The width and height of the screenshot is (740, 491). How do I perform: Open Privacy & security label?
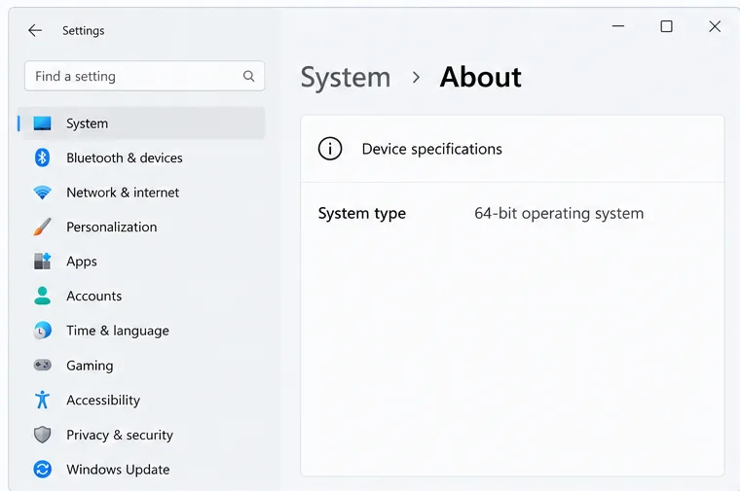click(120, 435)
